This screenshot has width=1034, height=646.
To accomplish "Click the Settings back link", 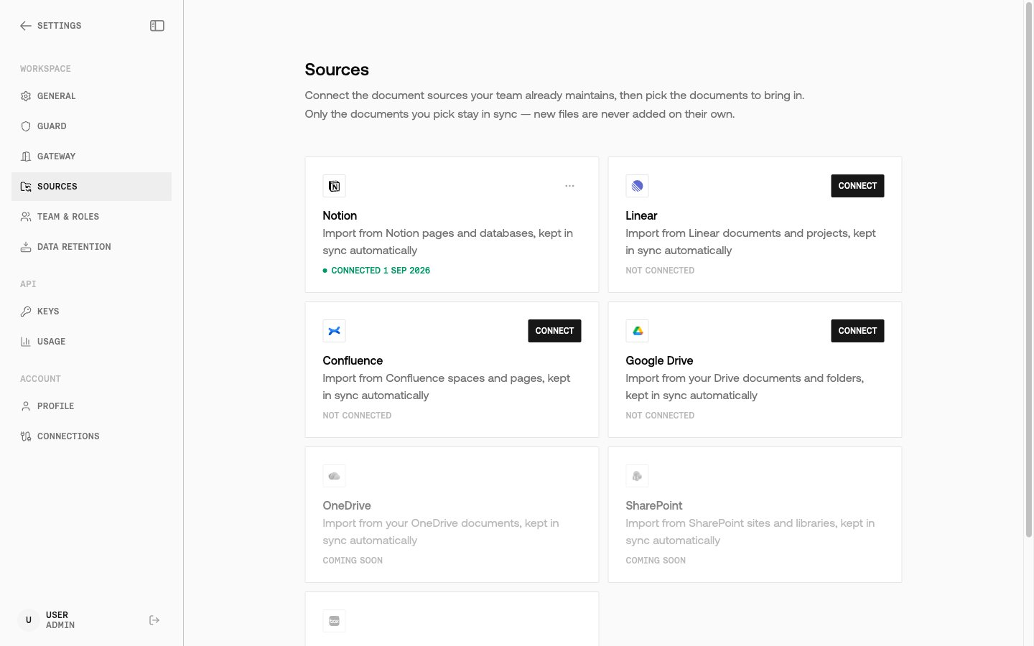I will pyautogui.click(x=51, y=26).
